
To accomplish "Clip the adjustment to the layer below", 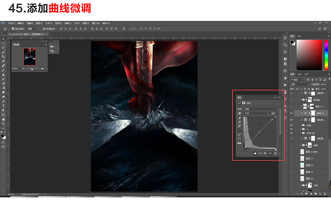I will point(254,154).
